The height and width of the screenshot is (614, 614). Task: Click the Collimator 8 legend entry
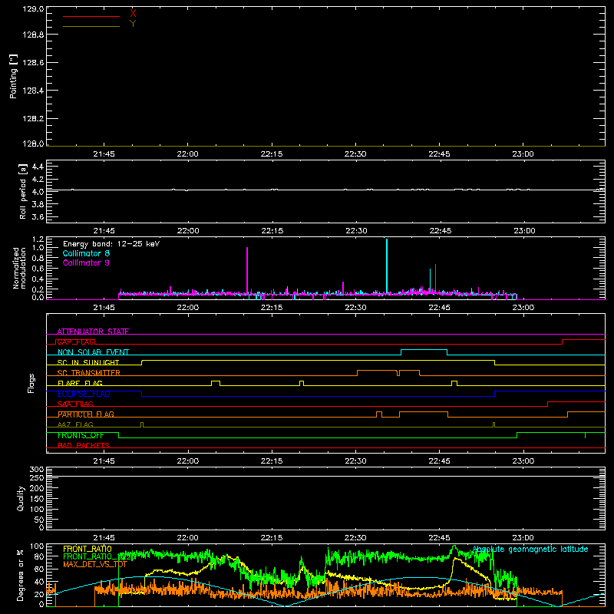[x=86, y=253]
